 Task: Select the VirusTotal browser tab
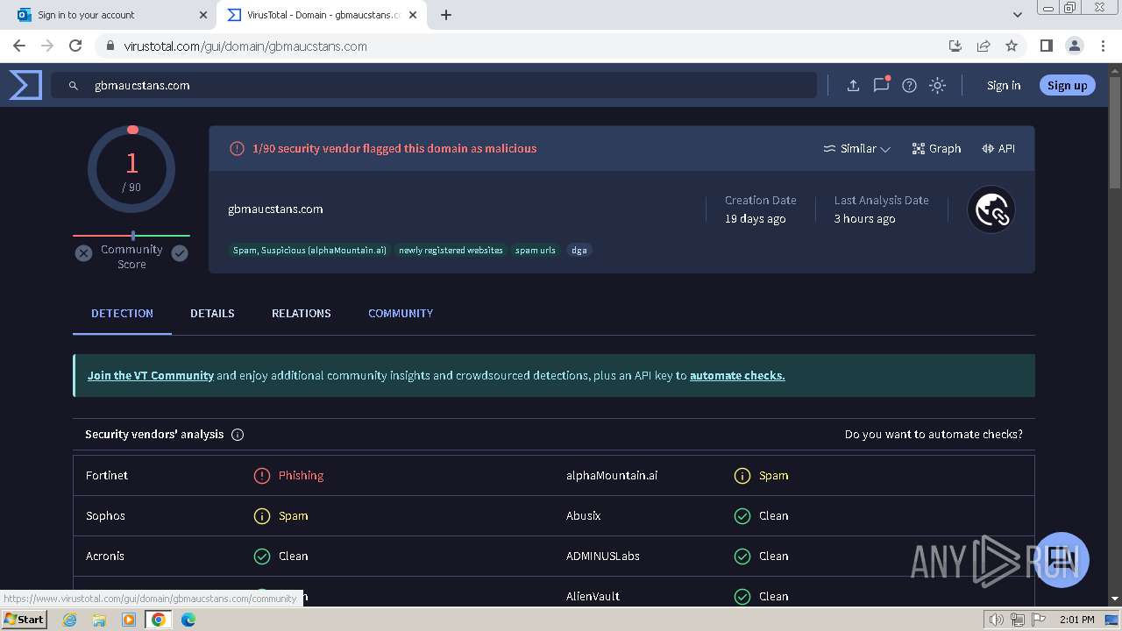(322, 15)
